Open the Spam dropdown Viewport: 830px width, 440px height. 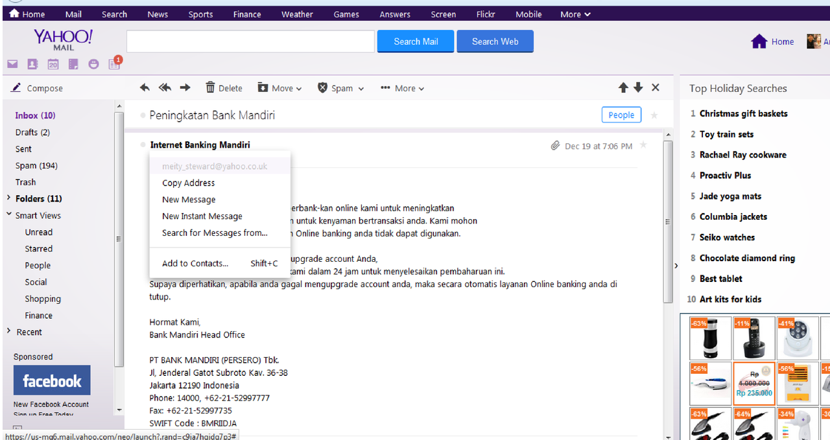coord(340,88)
